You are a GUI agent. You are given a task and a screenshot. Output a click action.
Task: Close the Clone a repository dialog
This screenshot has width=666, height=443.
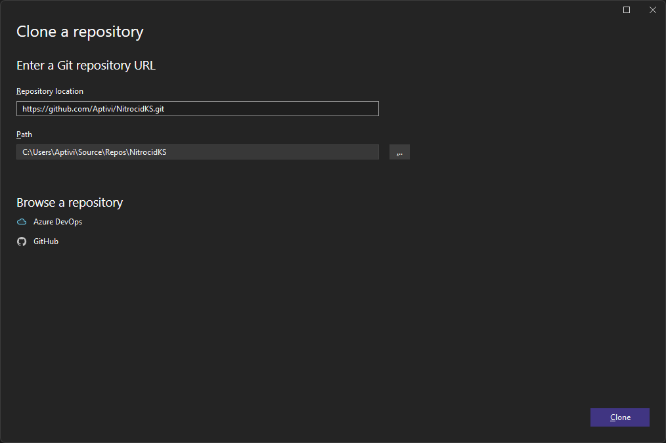(652, 10)
